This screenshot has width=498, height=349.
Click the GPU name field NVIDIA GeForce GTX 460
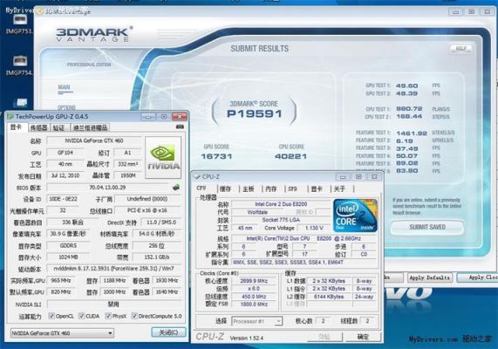94,140
